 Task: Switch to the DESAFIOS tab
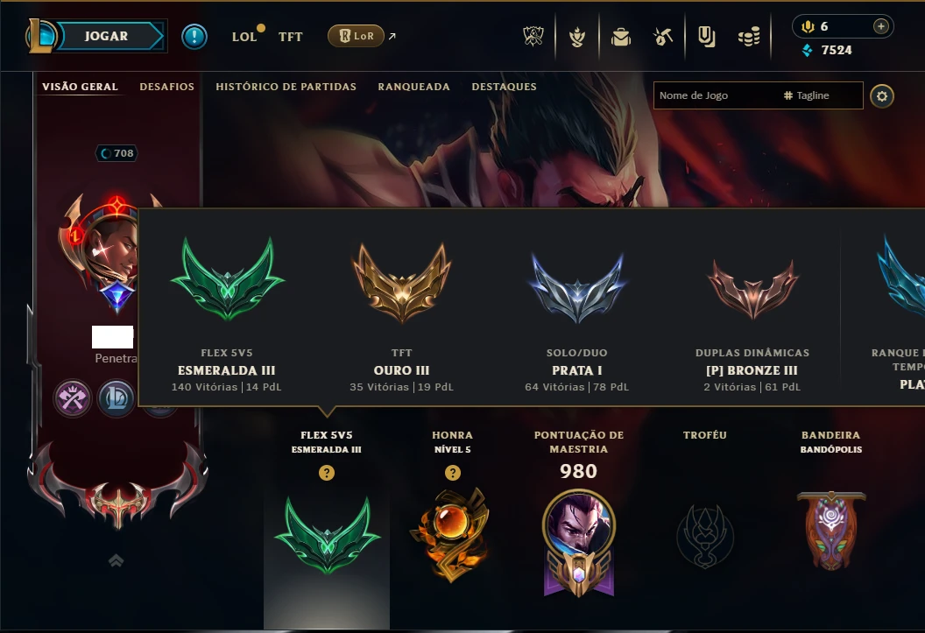pyautogui.click(x=167, y=87)
